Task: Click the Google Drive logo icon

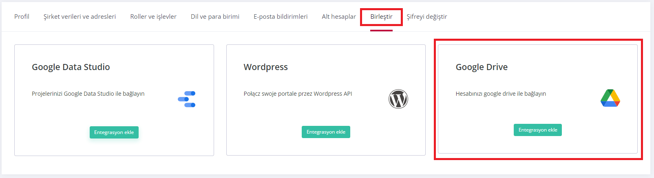Action: [610, 98]
